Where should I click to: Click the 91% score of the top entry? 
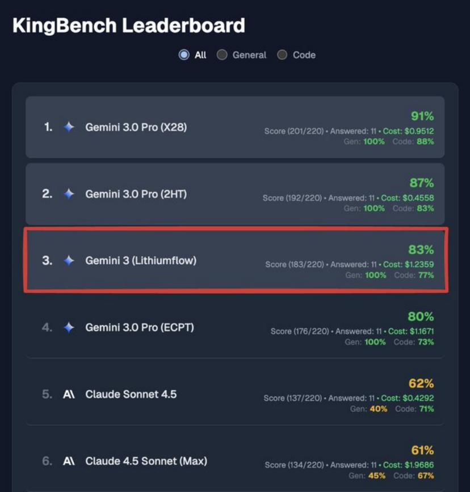[422, 116]
